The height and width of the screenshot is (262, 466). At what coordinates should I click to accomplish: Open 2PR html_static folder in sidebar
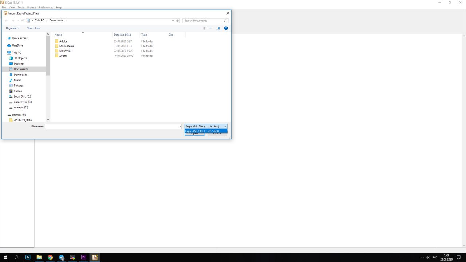click(23, 120)
